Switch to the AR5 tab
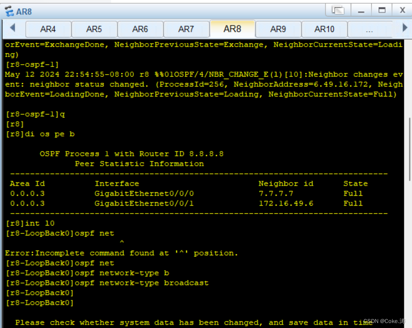 click(94, 29)
